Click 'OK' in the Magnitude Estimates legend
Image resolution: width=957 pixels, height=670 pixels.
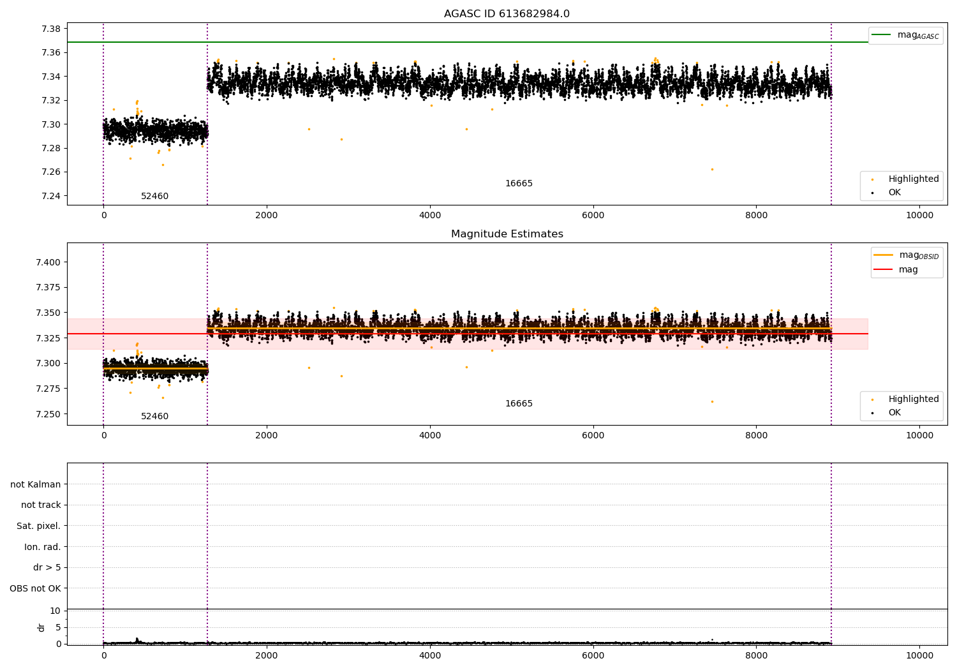(x=894, y=412)
